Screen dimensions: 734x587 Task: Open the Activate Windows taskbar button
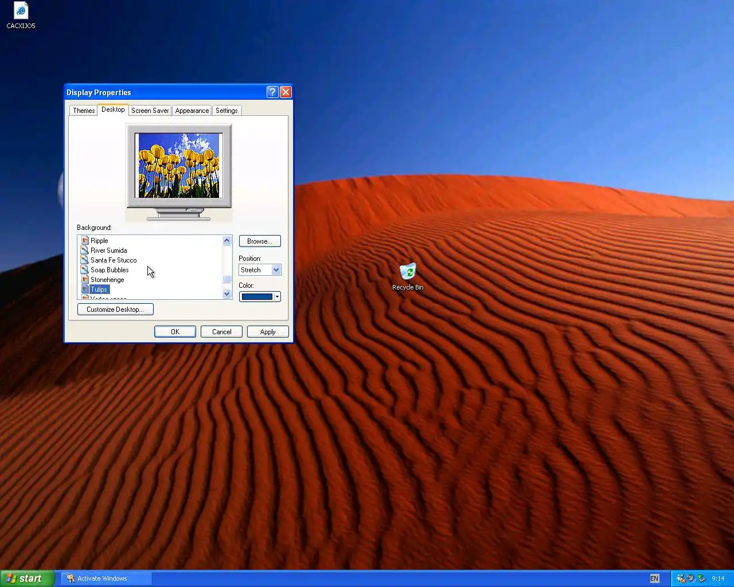point(106,578)
